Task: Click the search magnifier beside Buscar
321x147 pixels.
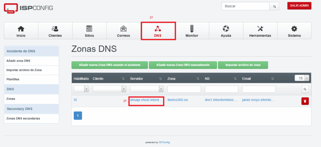Action: click(x=274, y=6)
